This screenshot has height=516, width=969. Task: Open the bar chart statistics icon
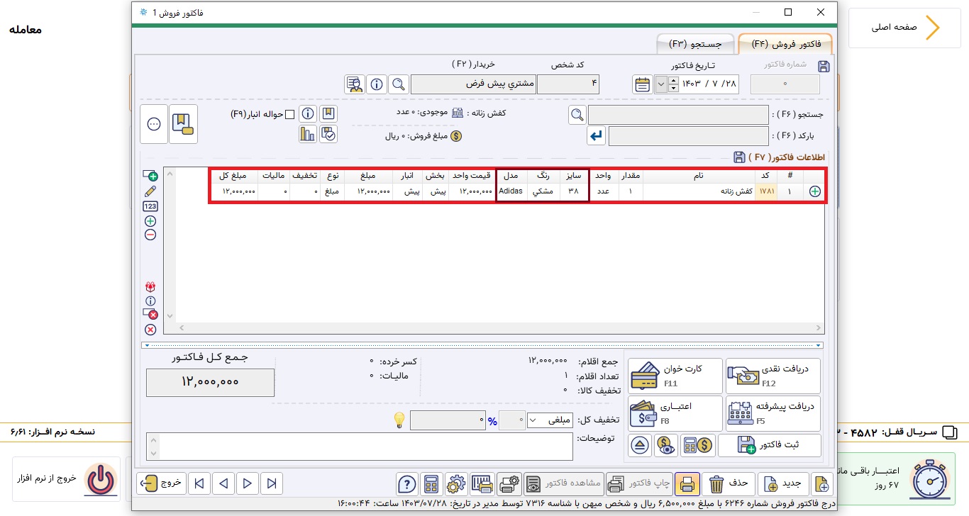point(308,133)
